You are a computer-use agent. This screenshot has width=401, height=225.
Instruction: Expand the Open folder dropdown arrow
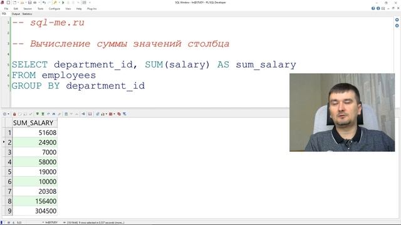click(x=26, y=2)
